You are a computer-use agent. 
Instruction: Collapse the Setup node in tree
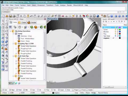pos(13,34)
